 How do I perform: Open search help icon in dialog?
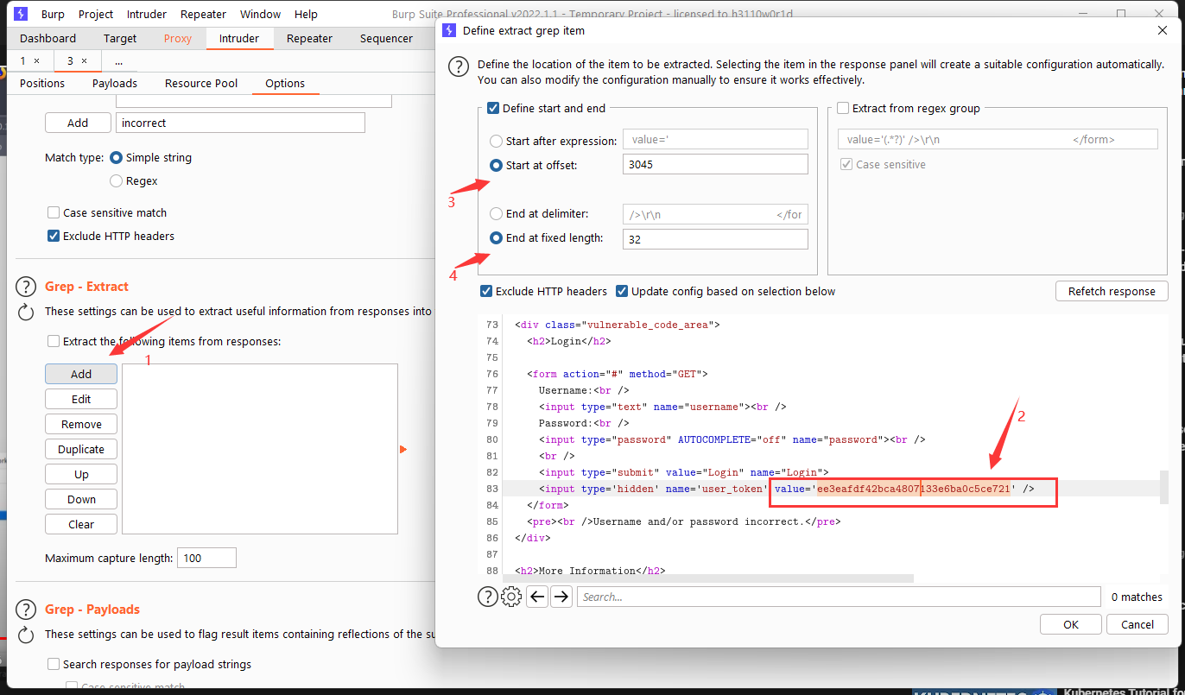pos(488,597)
